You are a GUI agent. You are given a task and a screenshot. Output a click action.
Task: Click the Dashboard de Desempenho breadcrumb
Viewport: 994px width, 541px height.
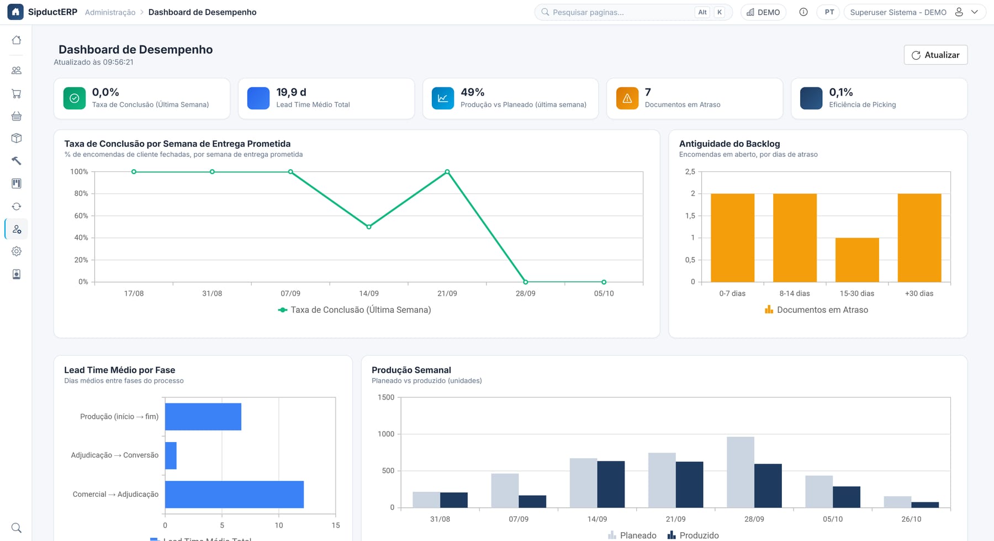tap(202, 12)
